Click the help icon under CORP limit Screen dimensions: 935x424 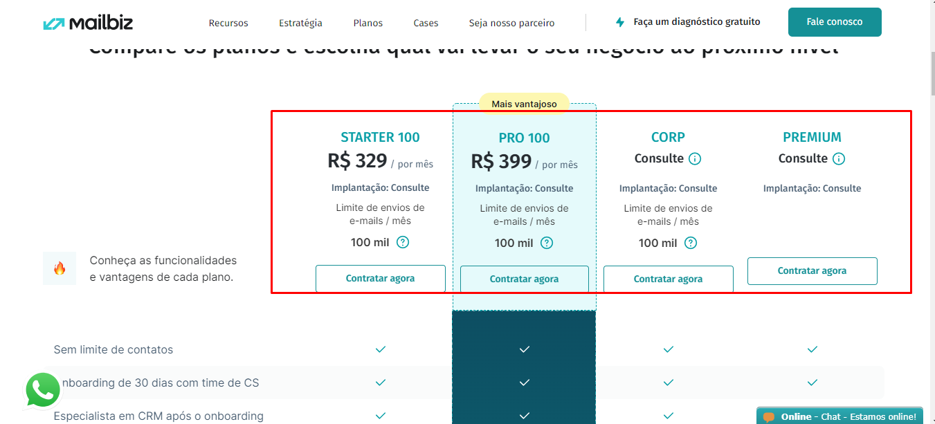click(691, 243)
